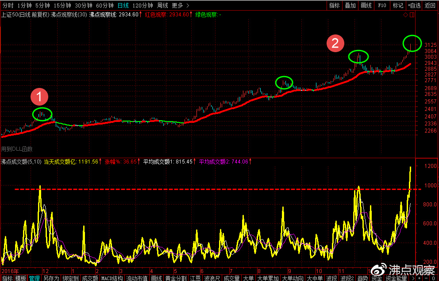
Task: Click the 指标 button next to 叠加
Action: [x=334, y=5]
